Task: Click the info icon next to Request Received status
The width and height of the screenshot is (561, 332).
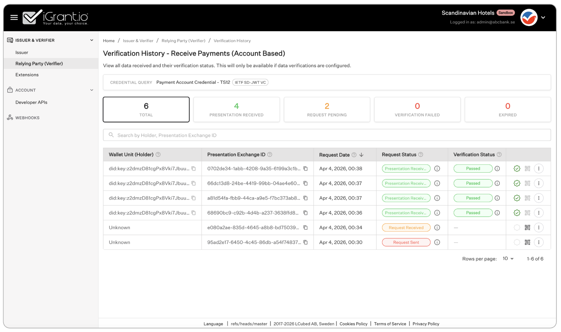Action: click(x=437, y=227)
